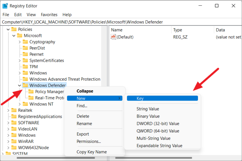This screenshot has height=161, width=242.
Task: Click the Microsoft folder icon
Action: point(19,36)
